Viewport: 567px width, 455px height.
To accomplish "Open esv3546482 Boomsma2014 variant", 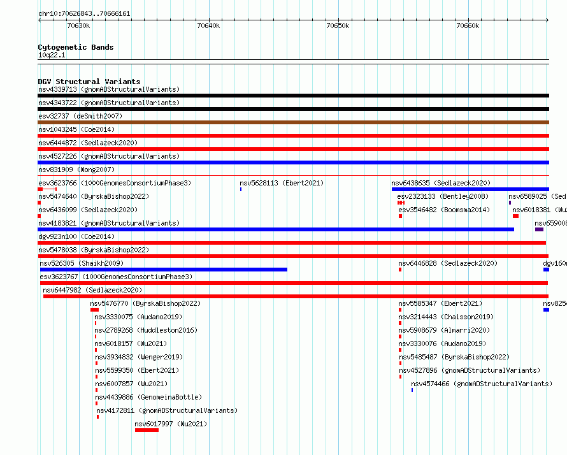I will pos(444,210).
